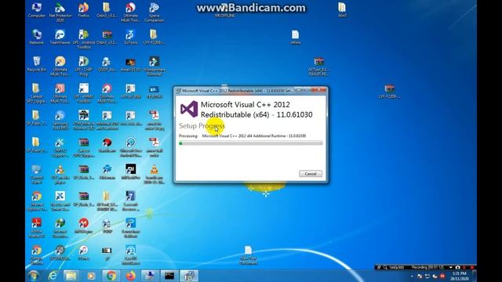Screen dimensions: 502x282
Task: Take screenshot with Bandicam camera icon
Action: [x=457, y=267]
